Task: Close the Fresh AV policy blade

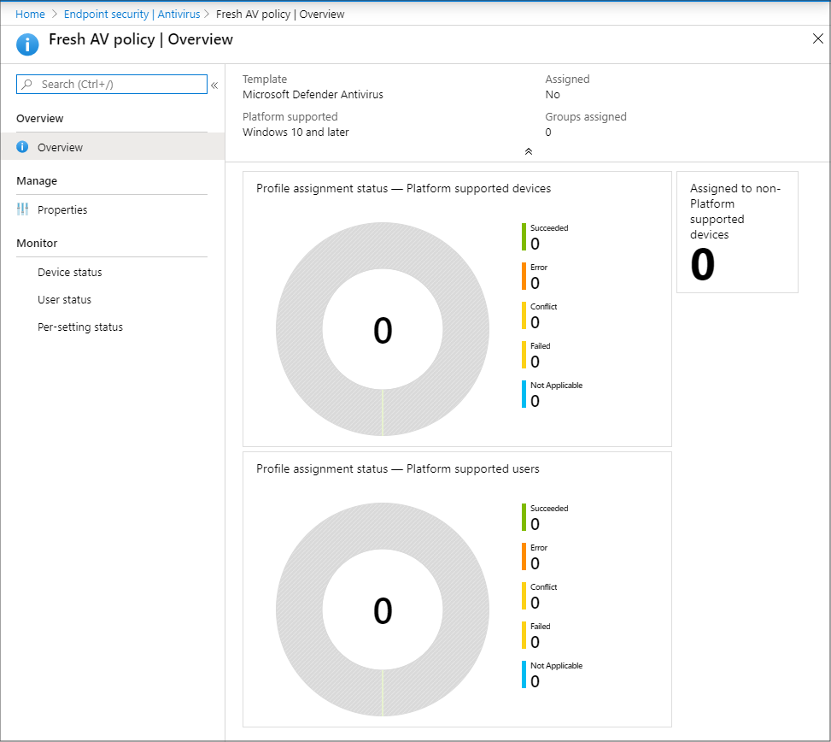Action: tap(817, 38)
